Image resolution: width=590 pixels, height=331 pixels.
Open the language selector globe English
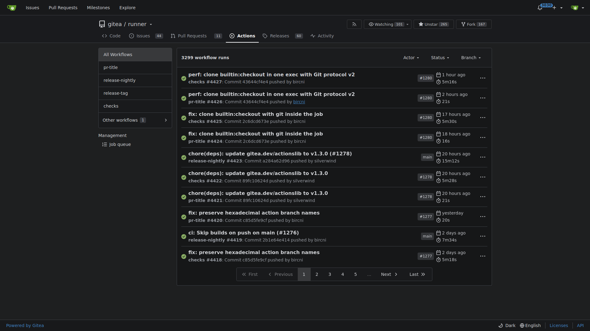530,325
